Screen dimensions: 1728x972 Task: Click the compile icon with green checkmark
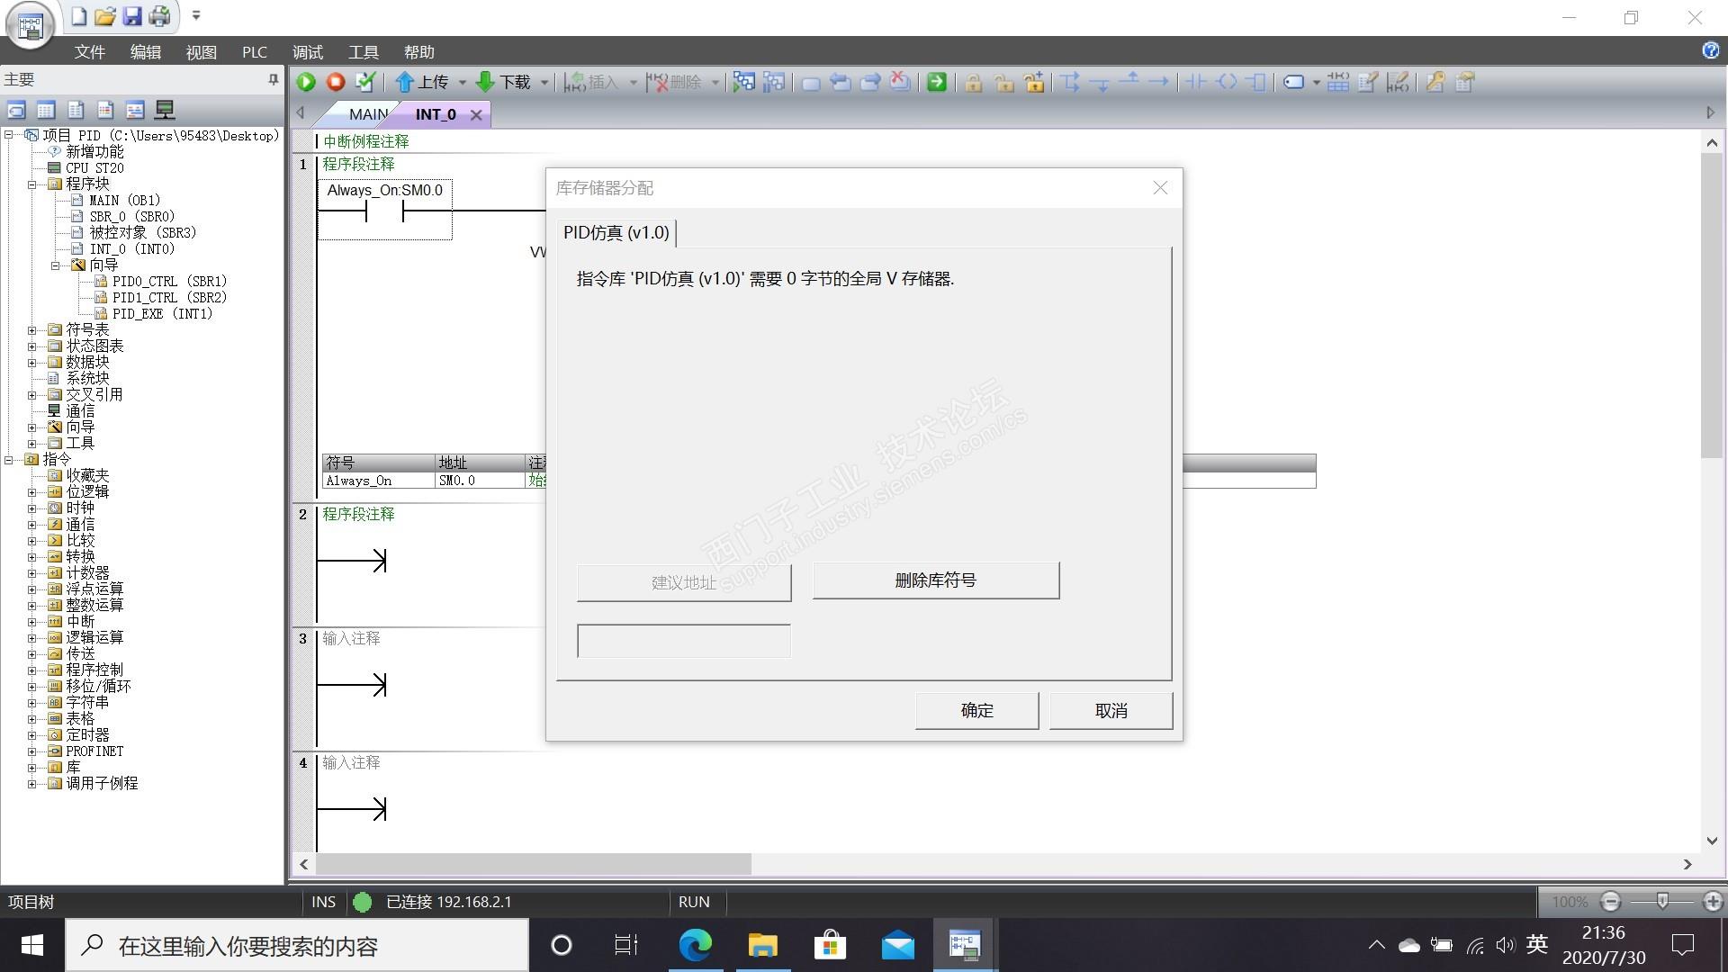[x=364, y=82]
